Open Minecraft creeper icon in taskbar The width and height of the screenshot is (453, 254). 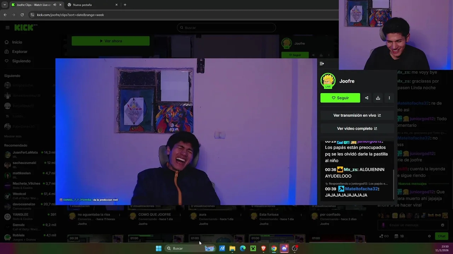[x=253, y=248]
